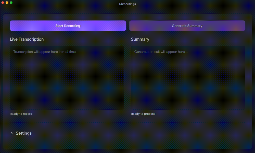
Task: Click the purple recording button
Action: (68, 26)
